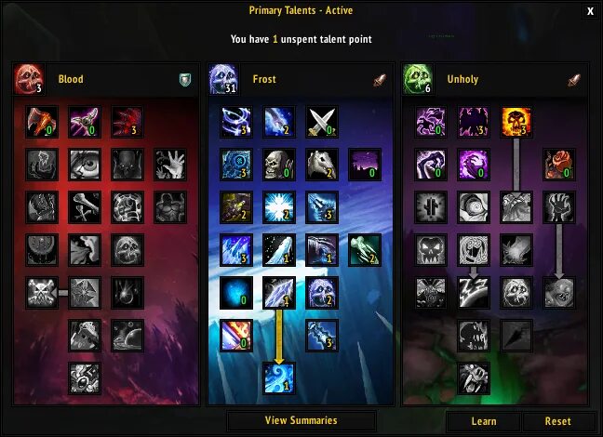Click the blue swirl bottom Frost talent
Image resolution: width=603 pixels, height=437 pixels.
tap(279, 378)
